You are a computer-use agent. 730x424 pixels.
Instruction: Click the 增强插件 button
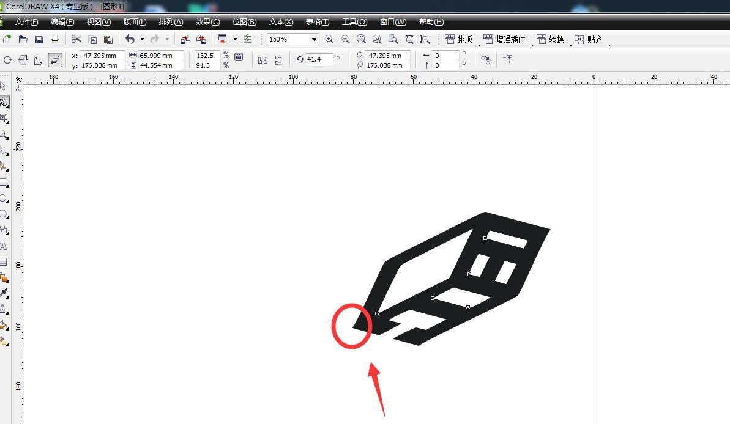point(505,40)
